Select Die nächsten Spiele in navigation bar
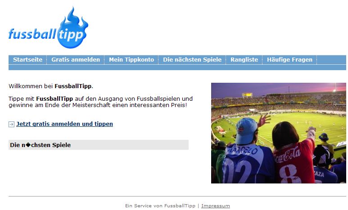 (x=192, y=60)
